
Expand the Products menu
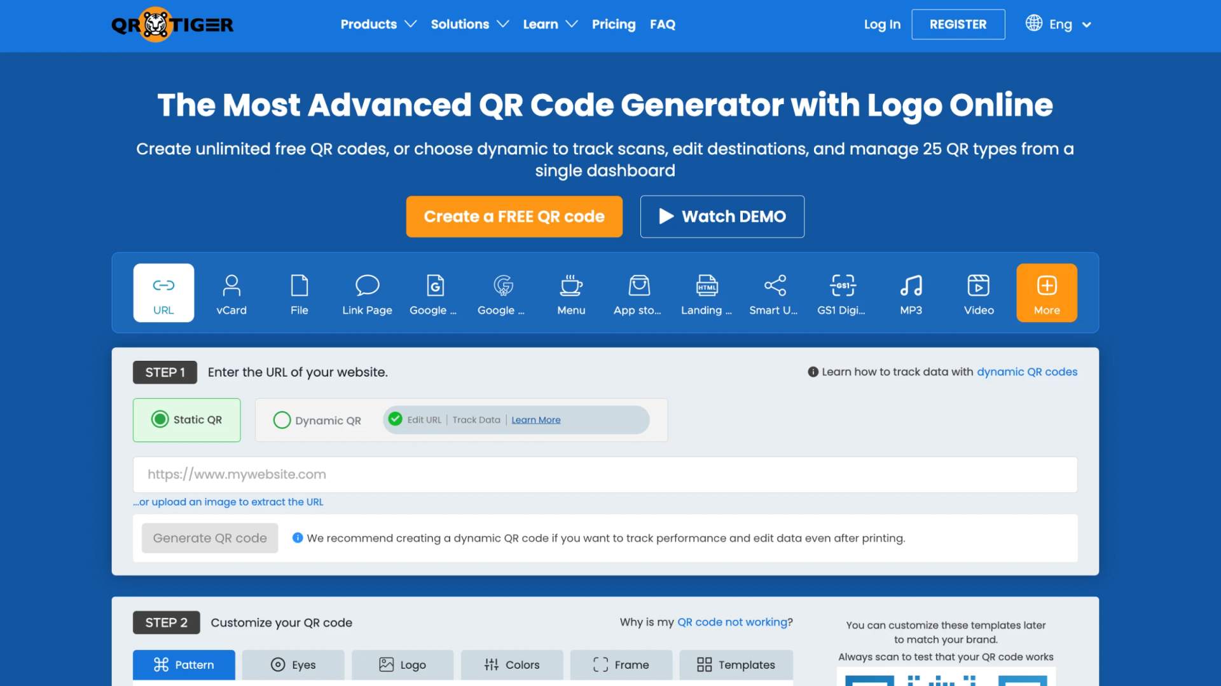point(378,24)
